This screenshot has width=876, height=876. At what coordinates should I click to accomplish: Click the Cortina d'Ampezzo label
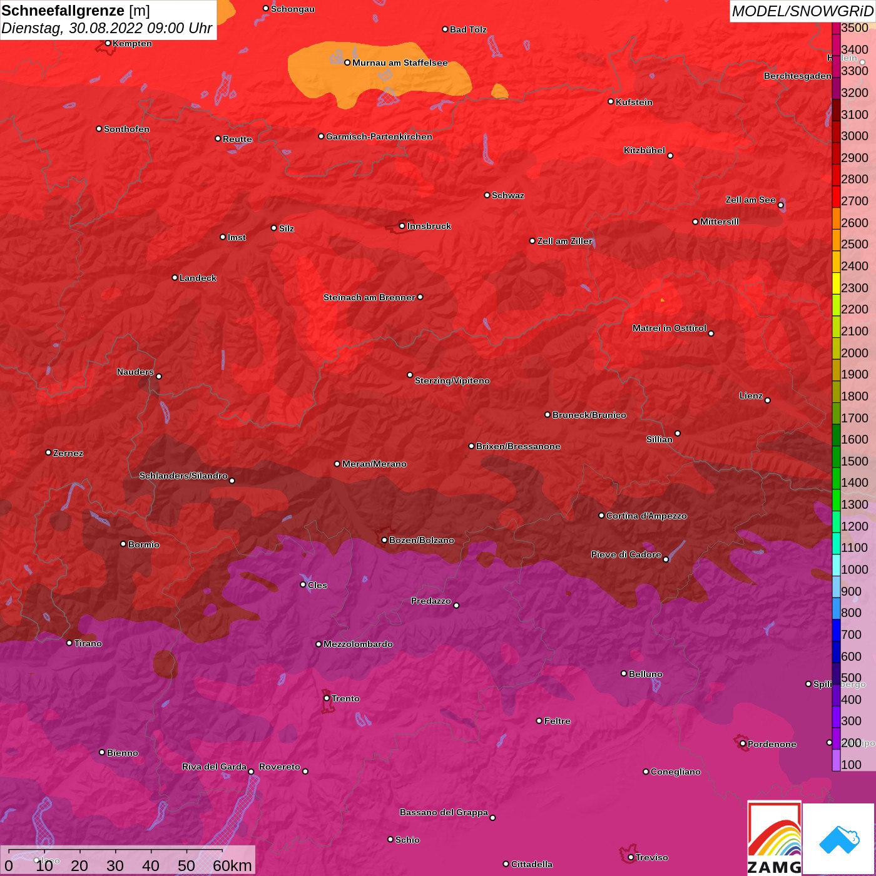[646, 516]
